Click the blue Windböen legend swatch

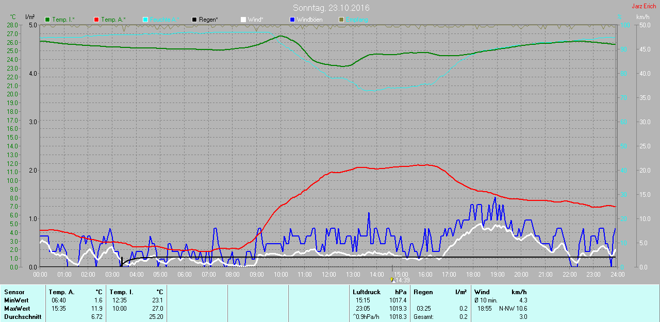292,20
